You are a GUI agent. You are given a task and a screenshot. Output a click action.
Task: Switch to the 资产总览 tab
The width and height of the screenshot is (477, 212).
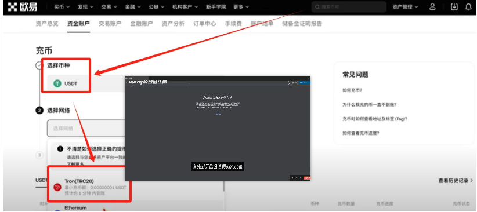pos(47,24)
